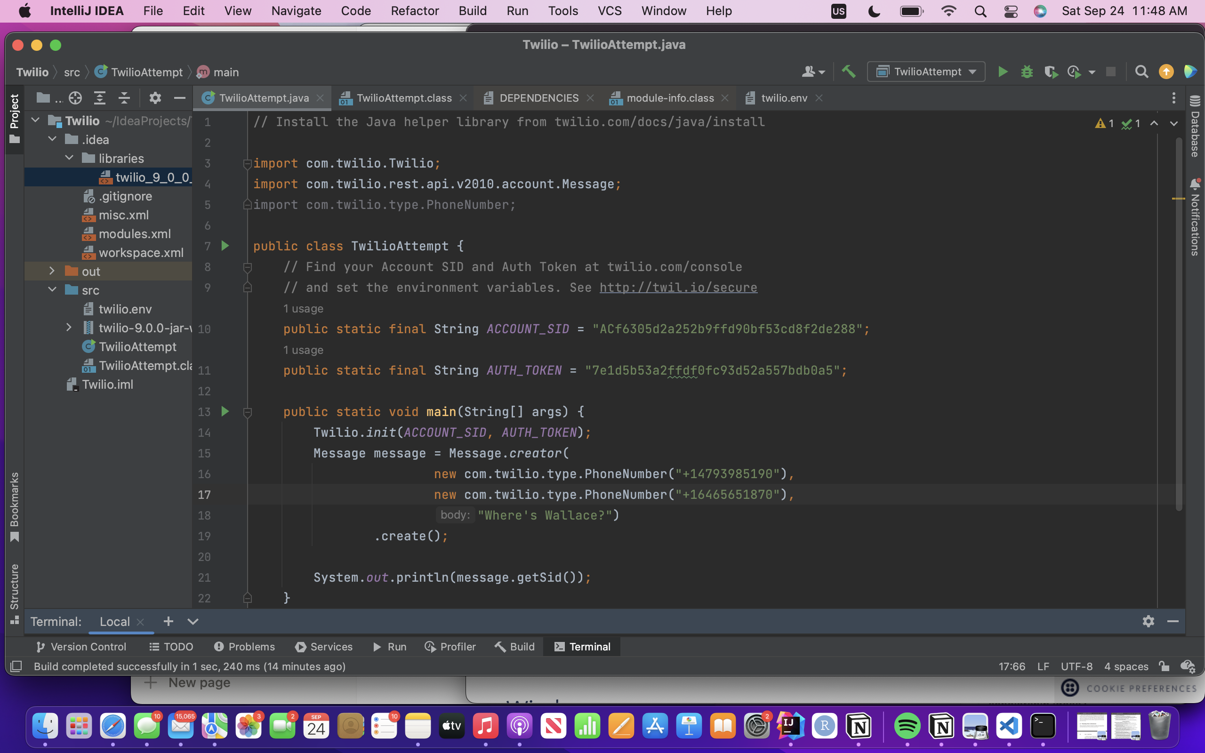Open the Refactor menu

(x=414, y=11)
